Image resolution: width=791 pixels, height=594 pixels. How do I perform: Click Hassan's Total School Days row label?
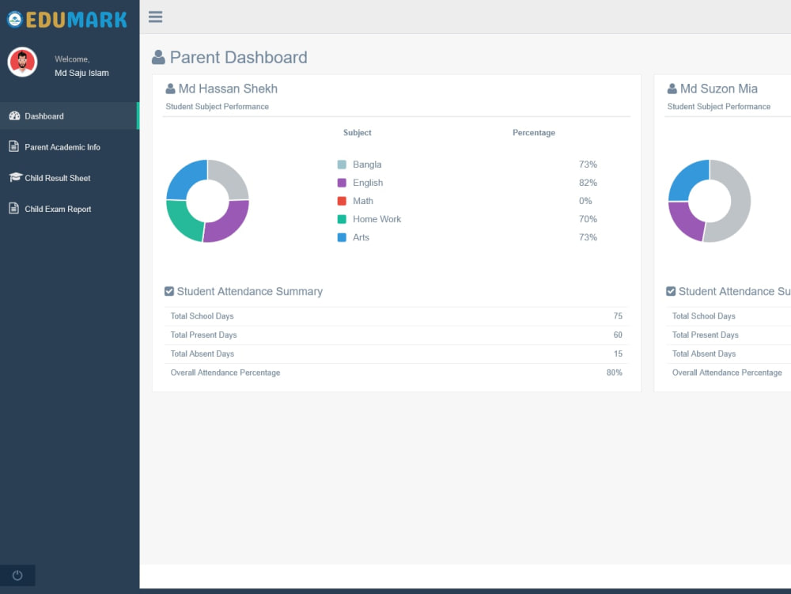pyautogui.click(x=202, y=316)
